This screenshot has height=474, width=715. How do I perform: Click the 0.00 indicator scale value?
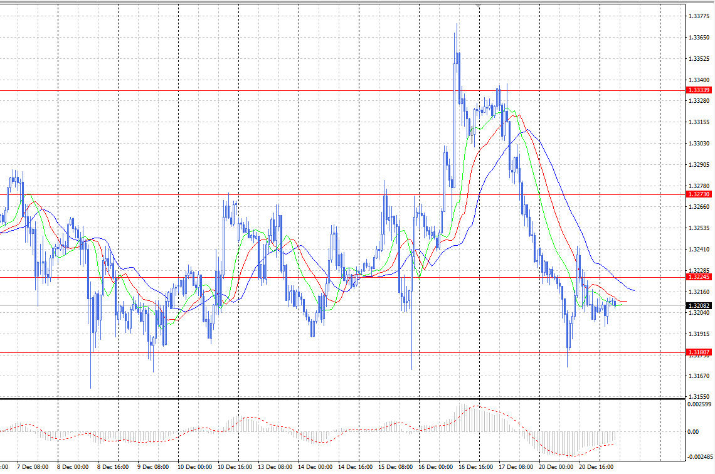click(x=692, y=431)
